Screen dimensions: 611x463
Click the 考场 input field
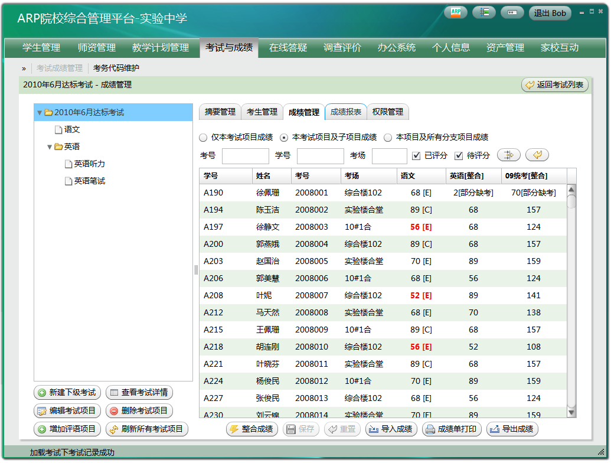point(390,156)
